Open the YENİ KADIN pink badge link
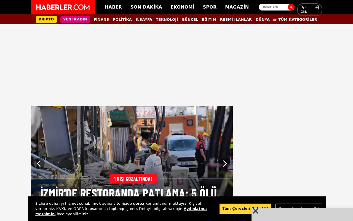This screenshot has width=353, height=221. point(75,19)
